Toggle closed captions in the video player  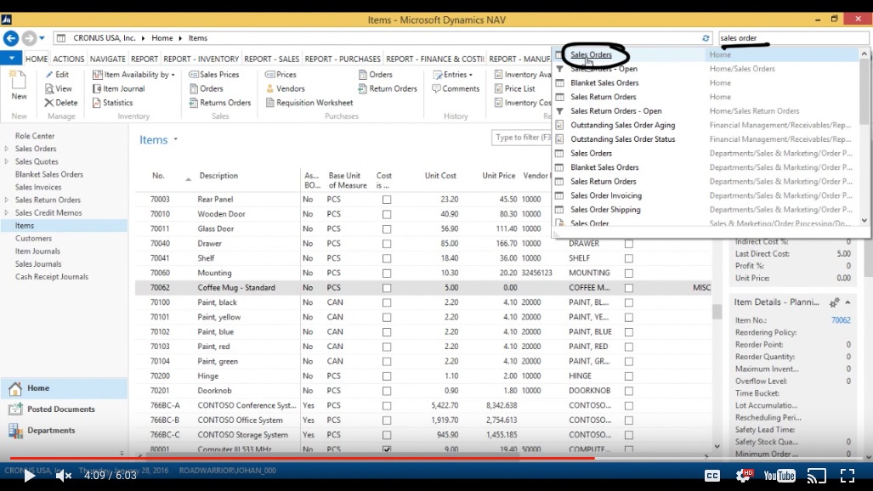712,476
